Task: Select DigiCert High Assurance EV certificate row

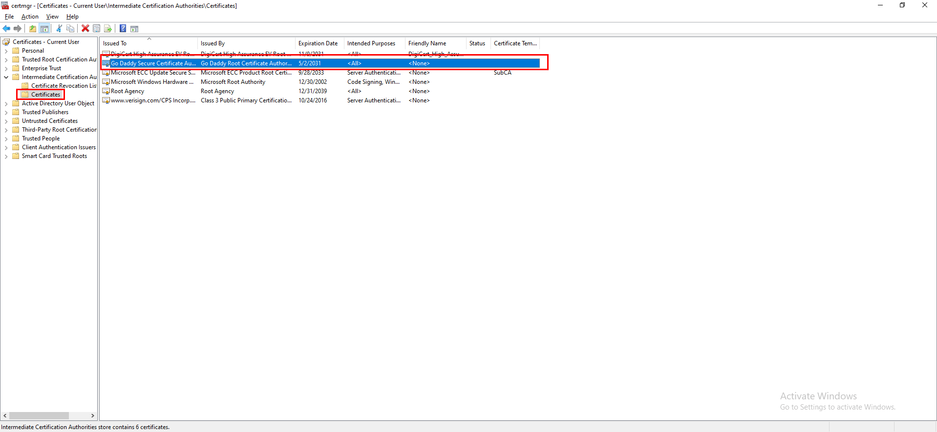Action: coord(320,54)
